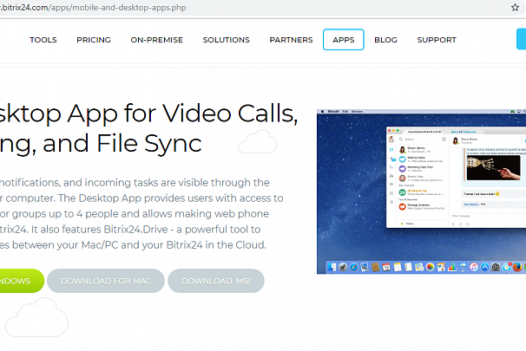Click the green download for Windows button
This screenshot has width=526, height=351.
coord(22,281)
